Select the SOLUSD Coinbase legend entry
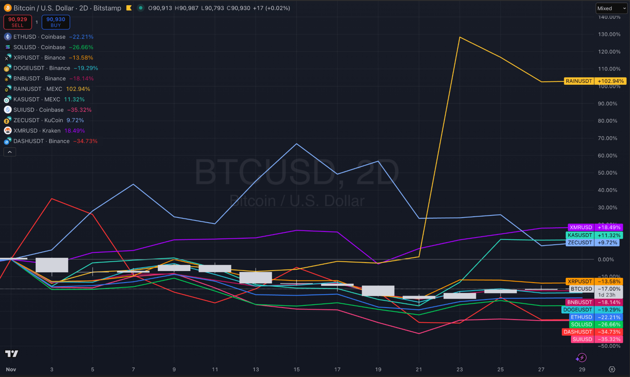Screen dimensions: 630x377 [x=39, y=47]
